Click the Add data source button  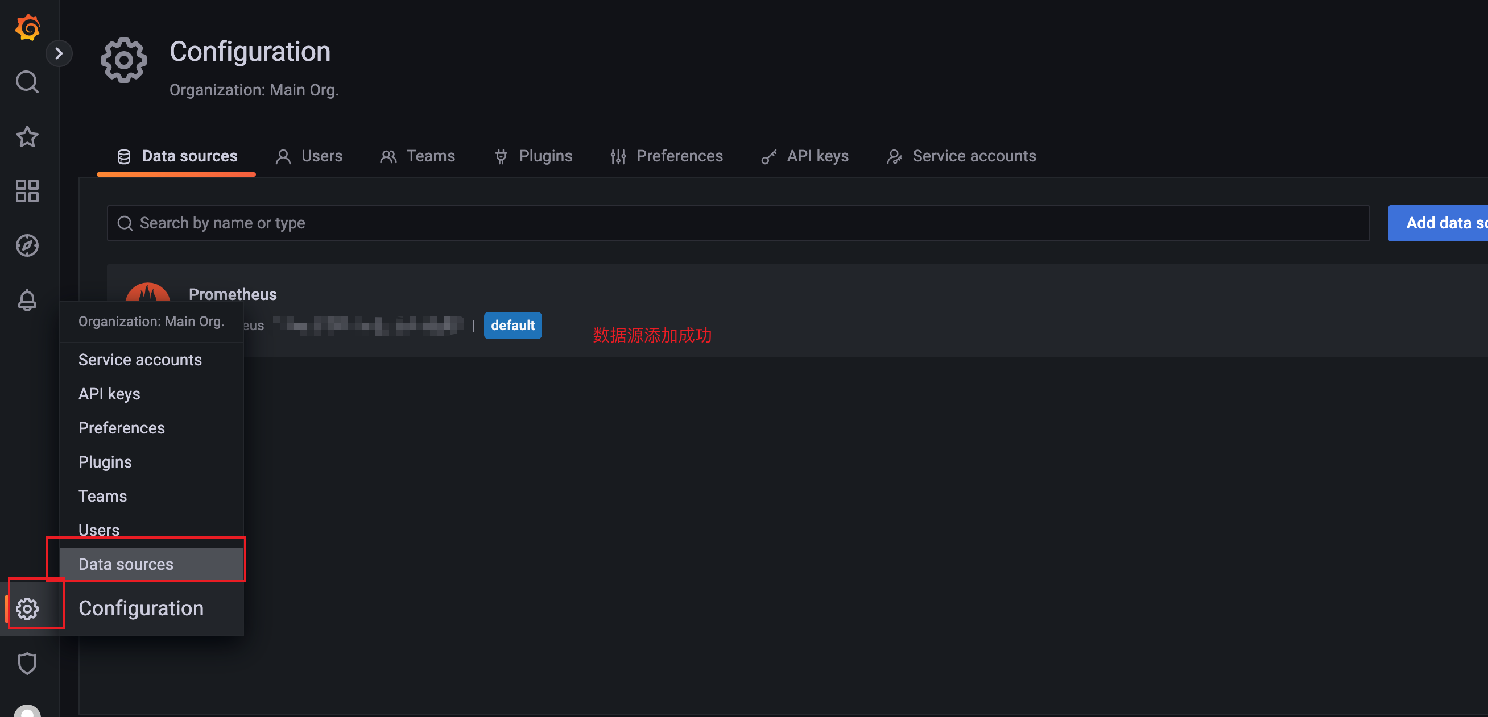[x=1437, y=223]
